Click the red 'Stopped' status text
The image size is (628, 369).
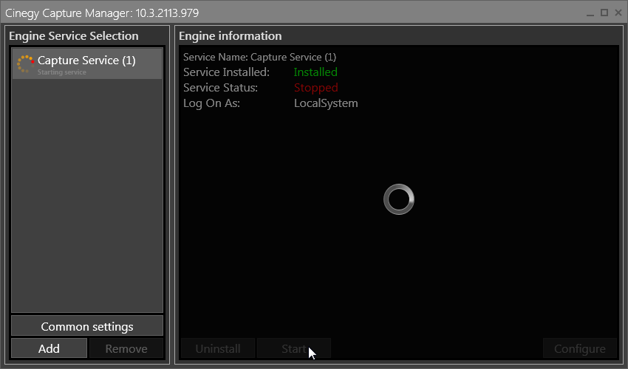[316, 88]
